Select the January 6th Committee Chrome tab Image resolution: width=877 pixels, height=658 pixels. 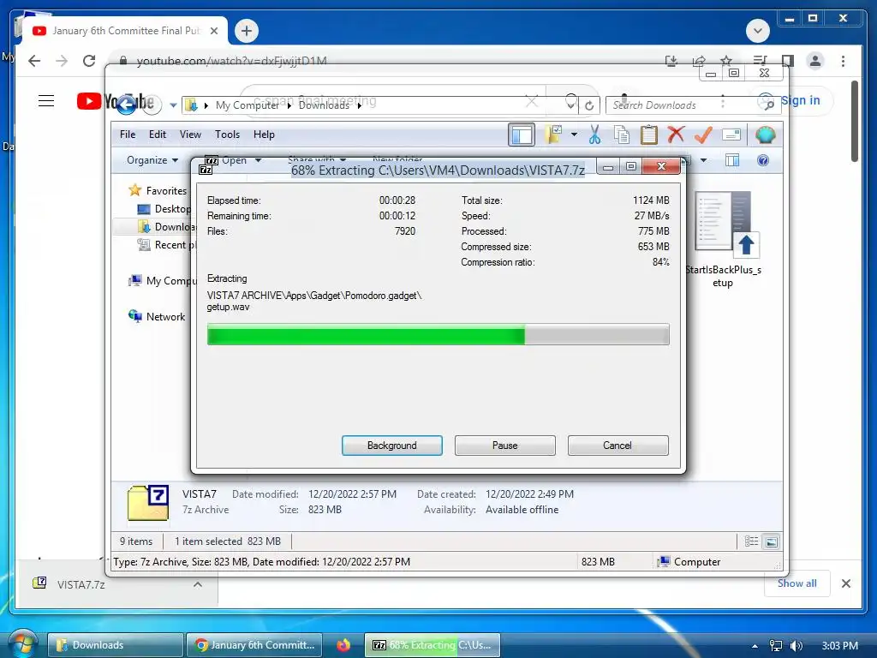pyautogui.click(x=124, y=31)
